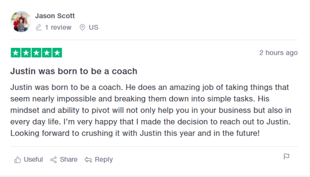Click the fifth green rating star
The height and width of the screenshot is (177, 310).
coord(57,53)
